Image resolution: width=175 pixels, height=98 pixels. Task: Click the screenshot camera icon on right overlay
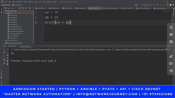(171, 35)
